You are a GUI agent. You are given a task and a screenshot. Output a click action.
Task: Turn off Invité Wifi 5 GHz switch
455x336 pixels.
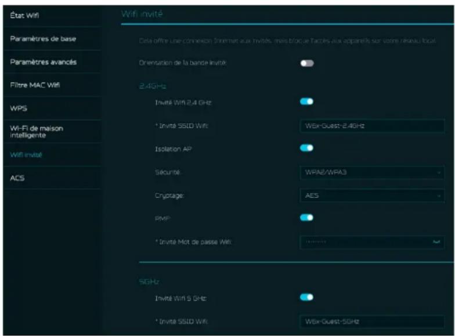pyautogui.click(x=306, y=297)
